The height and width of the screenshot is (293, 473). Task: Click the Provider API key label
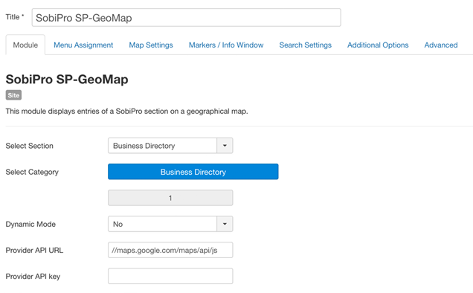33,277
